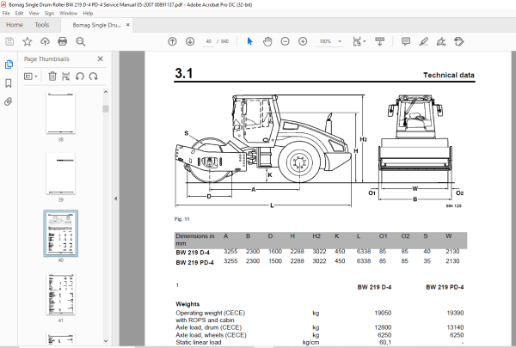
Task: Open the Edit menu
Action: pyautogui.click(x=20, y=13)
